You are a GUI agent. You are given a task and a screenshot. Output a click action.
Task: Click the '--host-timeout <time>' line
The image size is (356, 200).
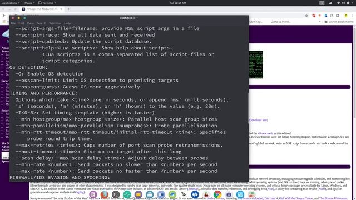pyautogui.click(x=98, y=152)
